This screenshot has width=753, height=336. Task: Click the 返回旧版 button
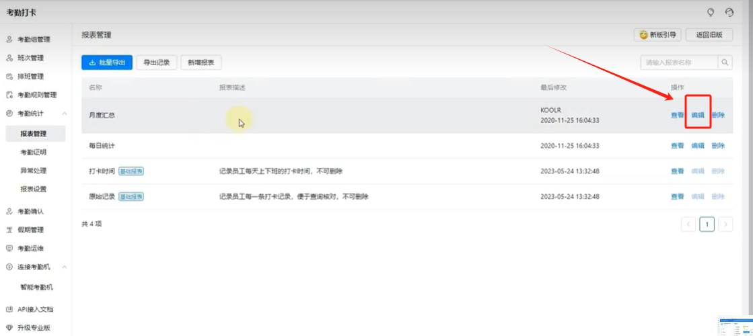point(709,35)
